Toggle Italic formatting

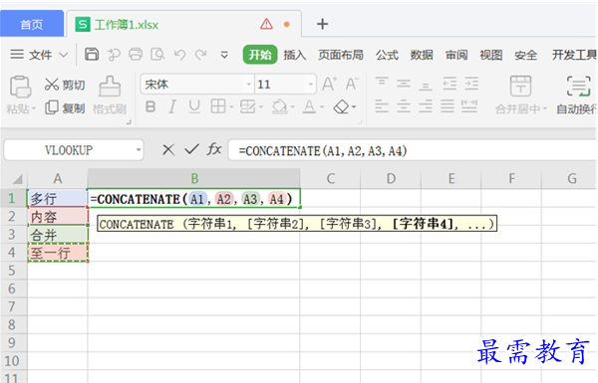(x=172, y=107)
